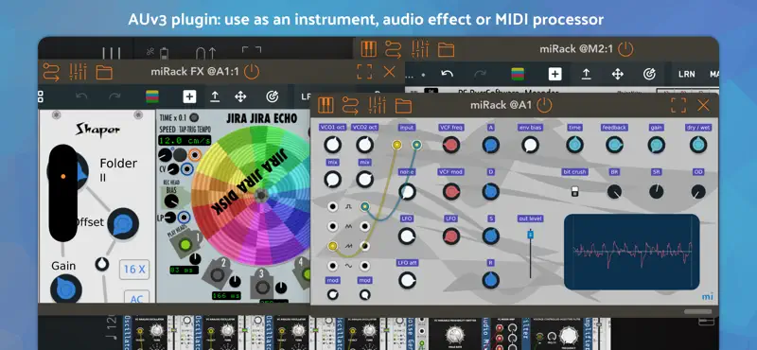Click redo arrow in miRack FX toolbar
Screen dimensions: 757x350
pos(114,96)
